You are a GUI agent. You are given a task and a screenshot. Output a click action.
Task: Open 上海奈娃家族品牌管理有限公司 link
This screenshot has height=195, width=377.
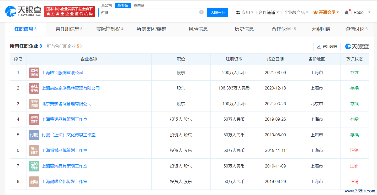tap(71, 88)
